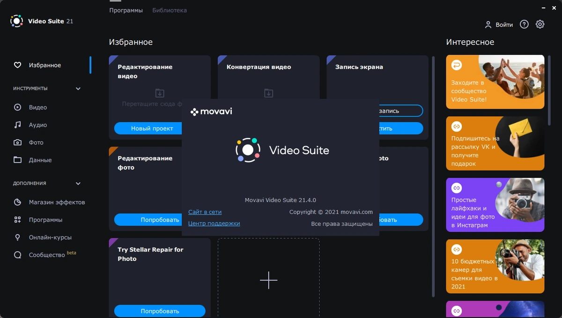The height and width of the screenshot is (318, 562).
Task: Open the Favorites heart icon in sidebar
Action: 18,65
